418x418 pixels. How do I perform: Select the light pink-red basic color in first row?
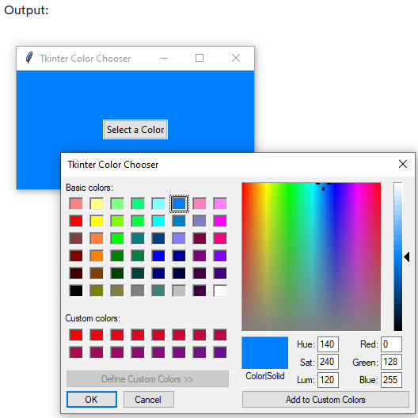pyautogui.click(x=76, y=204)
